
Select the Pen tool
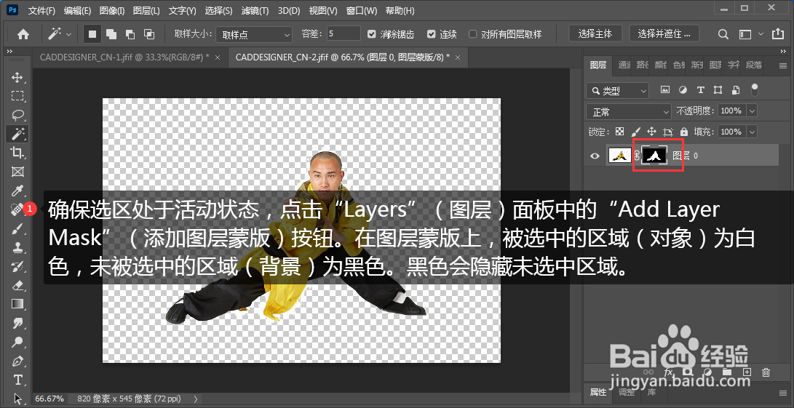coord(17,361)
